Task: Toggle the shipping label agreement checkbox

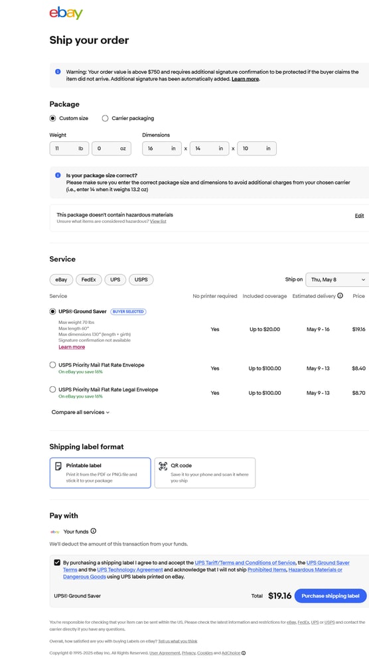Action: coord(57,563)
